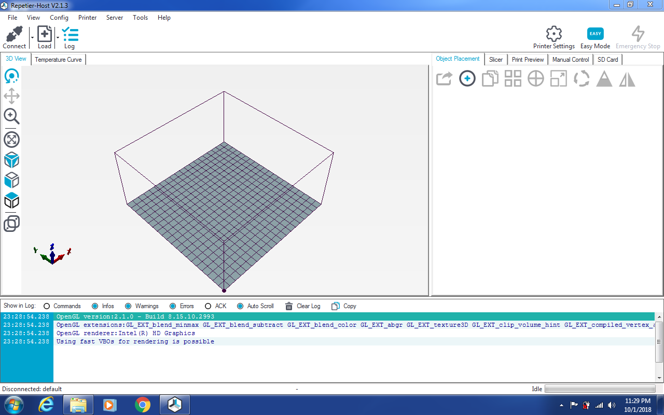This screenshot has width=664, height=415.
Task: Click the Load file icon
Action: click(45, 34)
